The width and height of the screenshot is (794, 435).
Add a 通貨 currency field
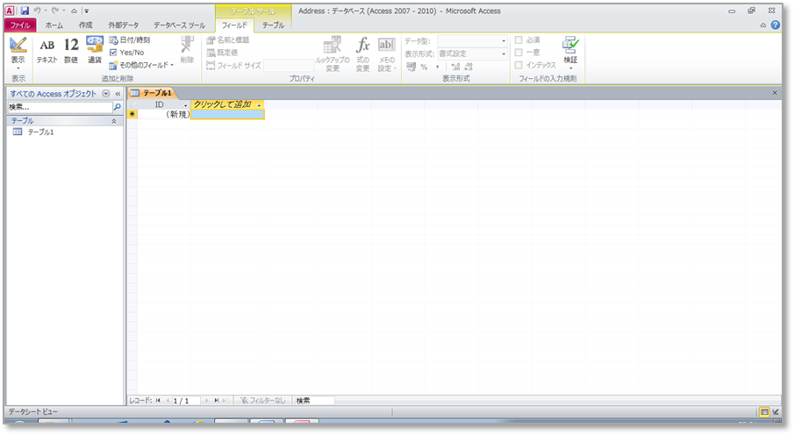click(x=95, y=50)
